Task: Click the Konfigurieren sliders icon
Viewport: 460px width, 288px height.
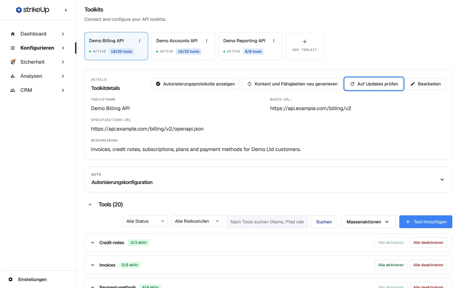Action: 13,48
